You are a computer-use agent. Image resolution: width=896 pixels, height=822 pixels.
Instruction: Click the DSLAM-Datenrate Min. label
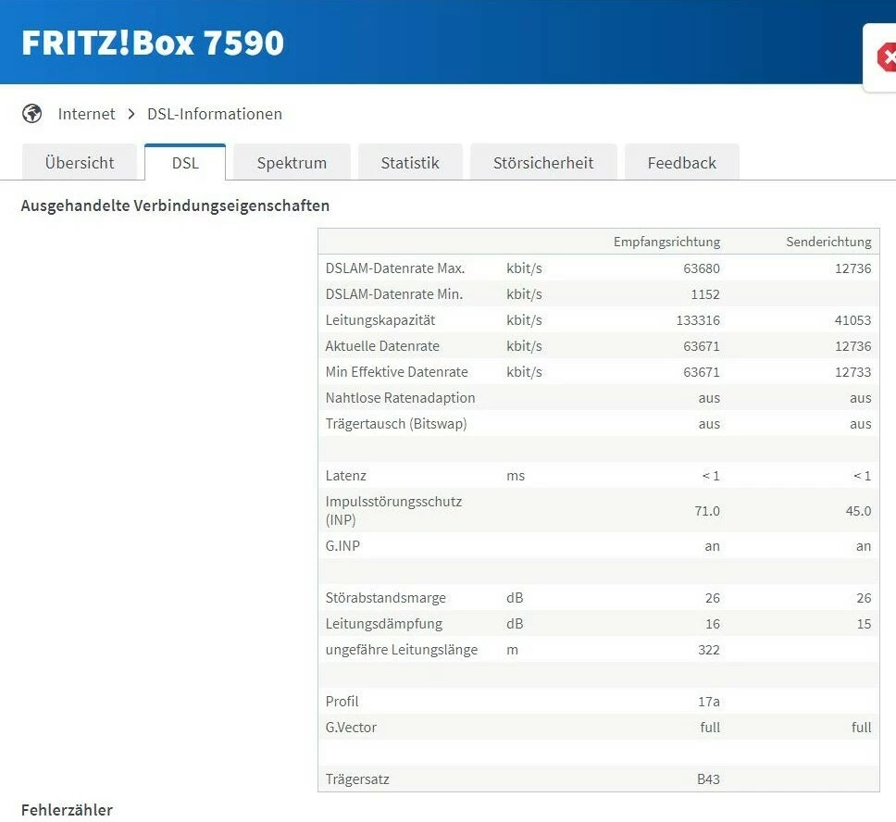click(393, 294)
